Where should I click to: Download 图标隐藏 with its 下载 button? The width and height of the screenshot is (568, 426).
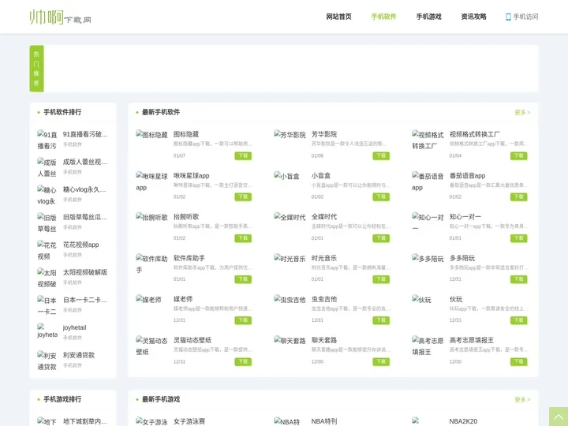coord(243,155)
